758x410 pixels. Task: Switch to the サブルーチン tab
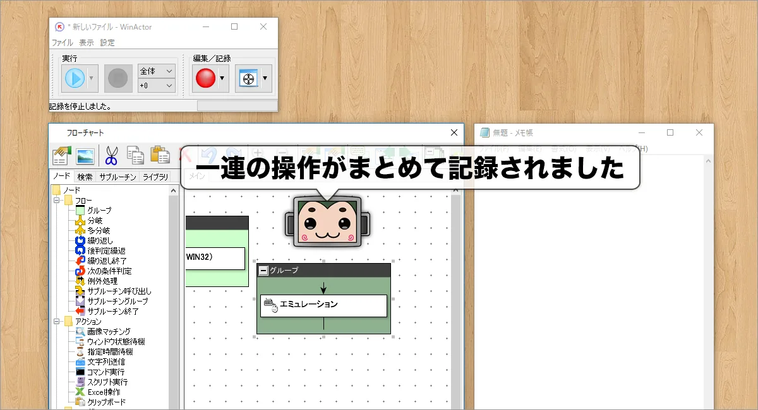point(117,177)
